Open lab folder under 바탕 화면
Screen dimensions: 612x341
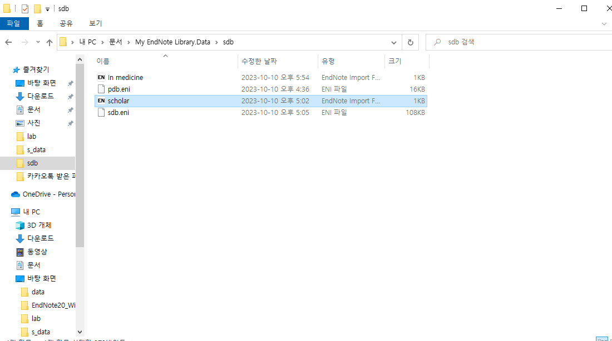point(36,318)
